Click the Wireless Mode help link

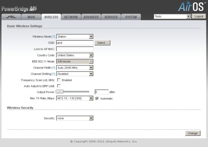click(x=53, y=37)
